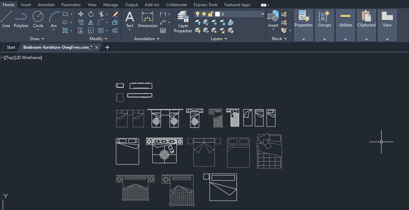
Task: Click the Block Editor icon
Action: [284, 22]
